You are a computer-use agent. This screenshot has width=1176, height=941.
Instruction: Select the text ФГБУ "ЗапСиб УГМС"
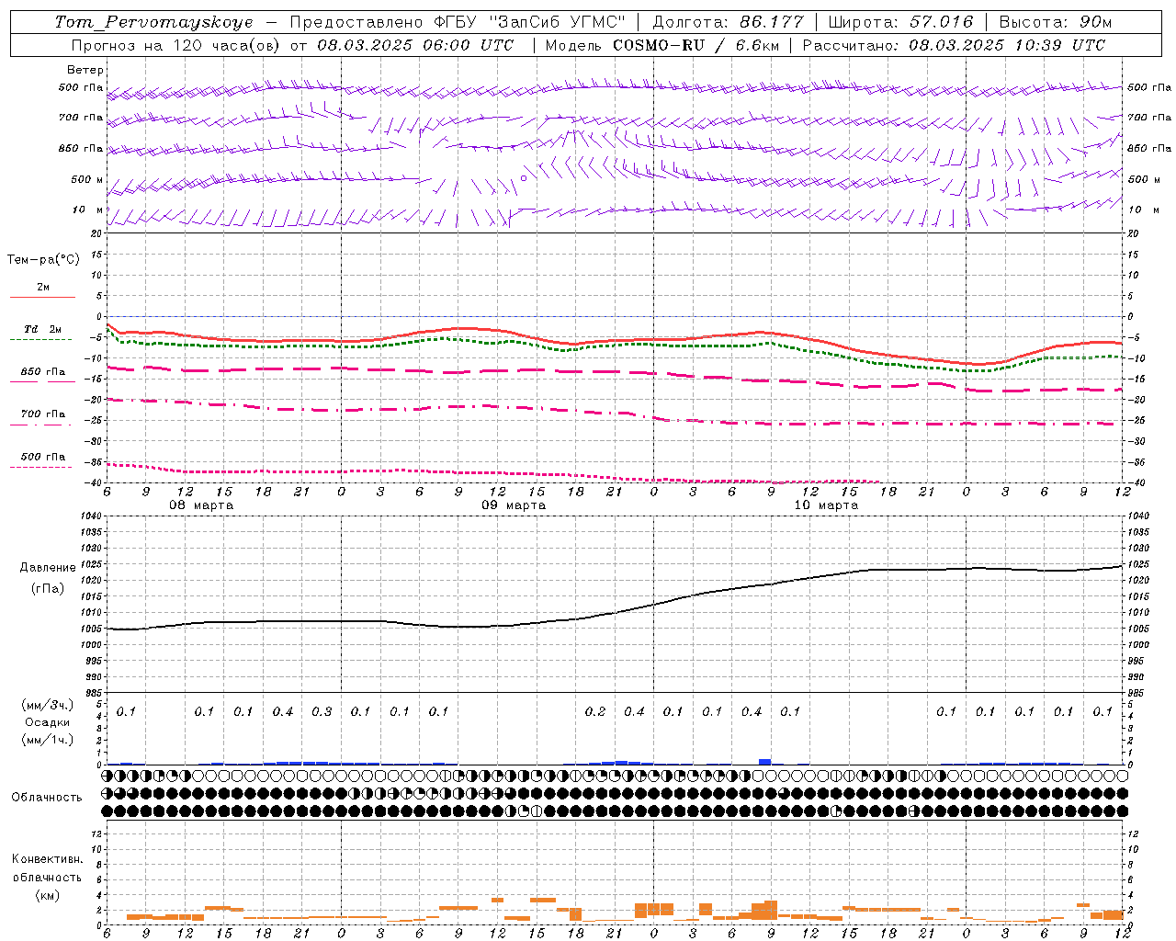[x=528, y=22]
